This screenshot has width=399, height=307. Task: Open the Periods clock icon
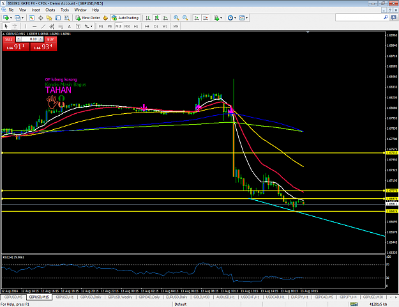pos(230,18)
